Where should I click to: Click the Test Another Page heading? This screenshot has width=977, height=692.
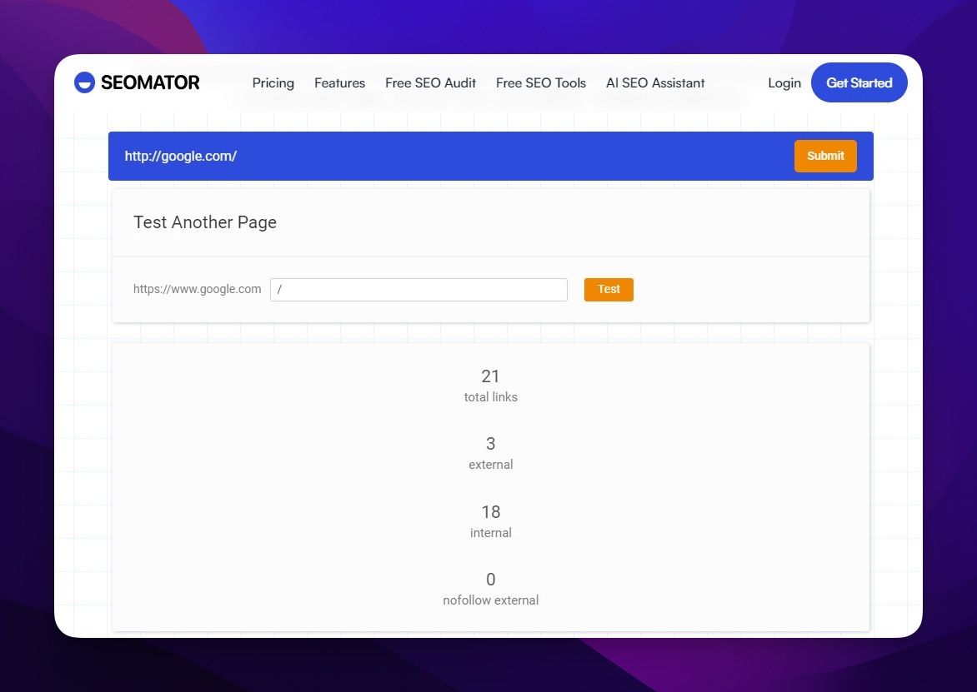coord(205,222)
